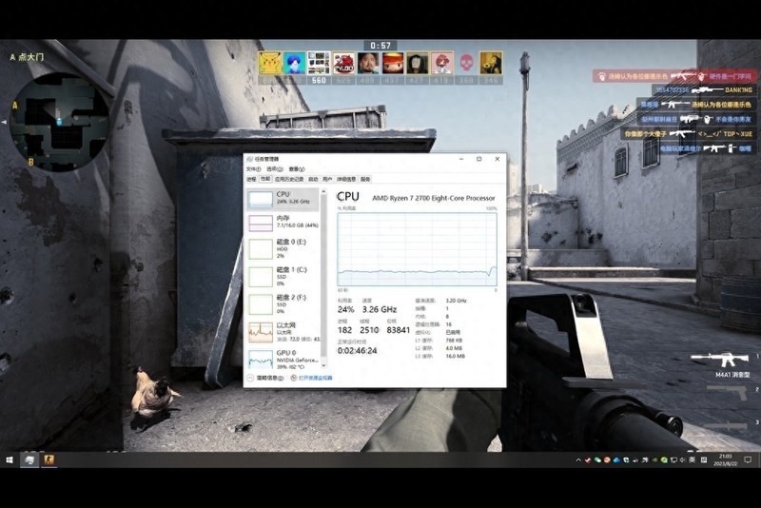Click the circular radar minimap
This screenshot has height=508, width=761.
[x=59, y=122]
